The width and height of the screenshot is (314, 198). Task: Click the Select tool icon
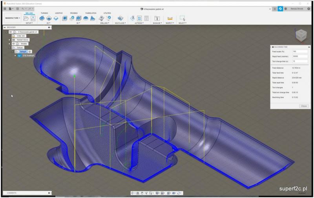[x=182, y=18]
